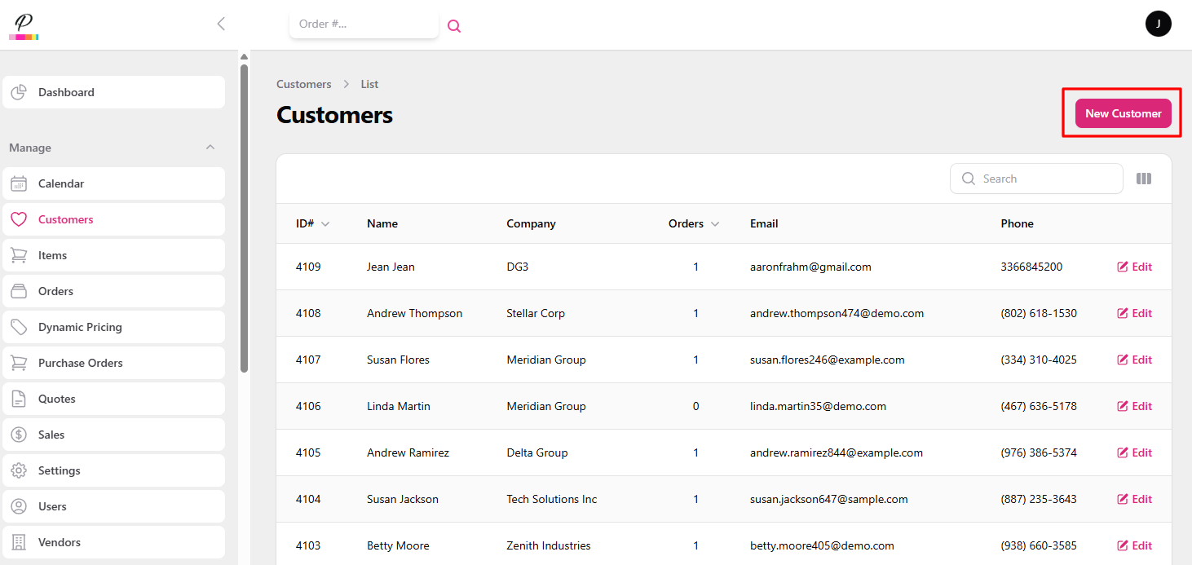Image resolution: width=1192 pixels, height=565 pixels.
Task: Open the Settings gear icon
Action: pyautogui.click(x=20, y=470)
